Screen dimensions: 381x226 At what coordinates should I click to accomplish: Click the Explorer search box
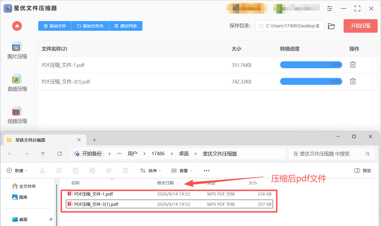[x=332, y=154]
